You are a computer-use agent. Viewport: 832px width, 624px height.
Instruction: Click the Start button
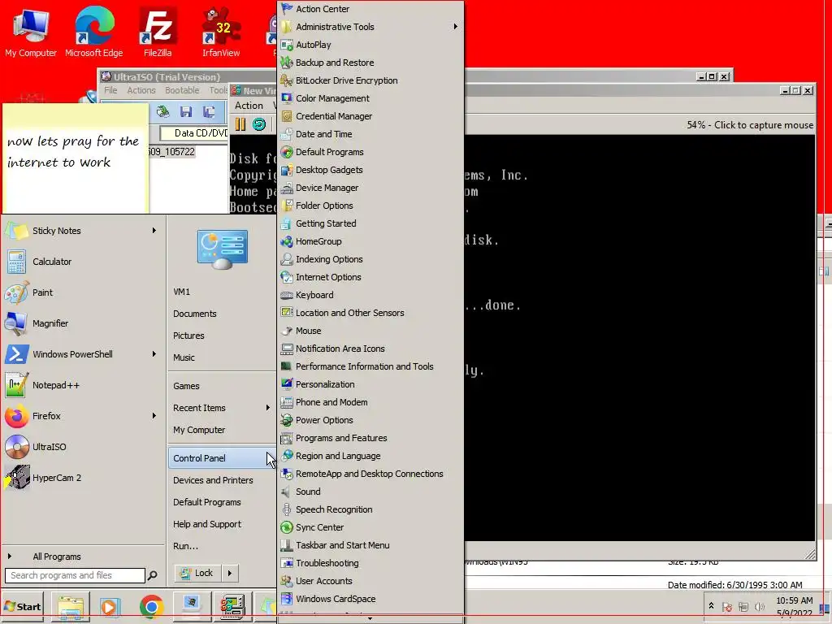tap(22, 606)
